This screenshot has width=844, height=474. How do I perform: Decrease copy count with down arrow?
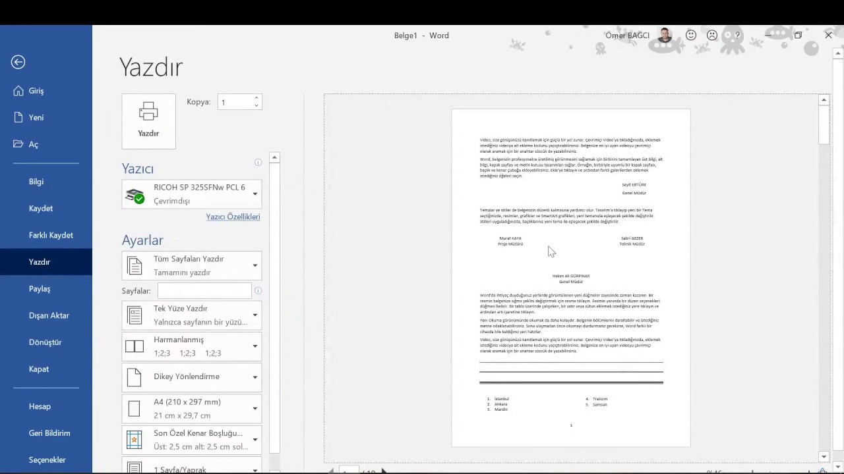pos(256,106)
